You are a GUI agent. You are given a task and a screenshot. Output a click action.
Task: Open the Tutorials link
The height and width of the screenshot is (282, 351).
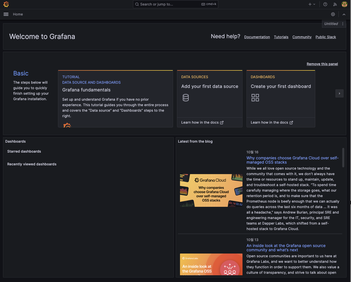click(281, 37)
